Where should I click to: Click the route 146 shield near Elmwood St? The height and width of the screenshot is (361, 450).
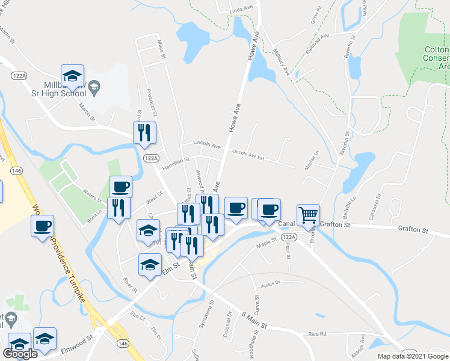[x=123, y=343]
